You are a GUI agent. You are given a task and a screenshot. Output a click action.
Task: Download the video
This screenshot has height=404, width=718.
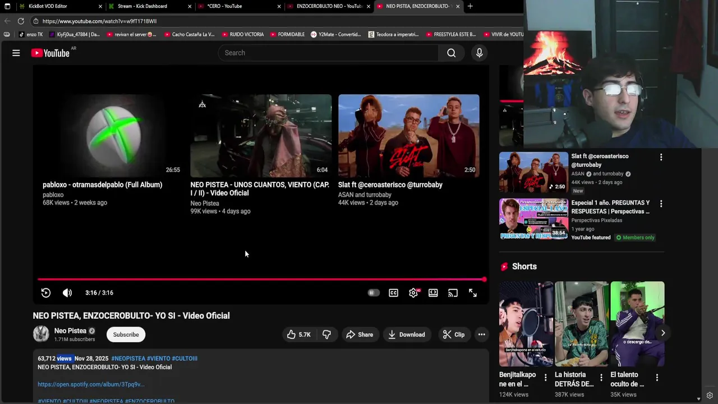407,334
